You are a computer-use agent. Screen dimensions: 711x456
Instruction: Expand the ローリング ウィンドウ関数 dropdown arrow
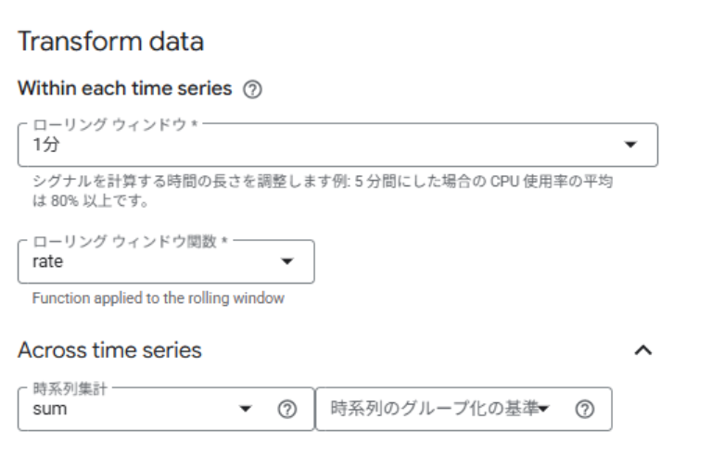point(287,261)
